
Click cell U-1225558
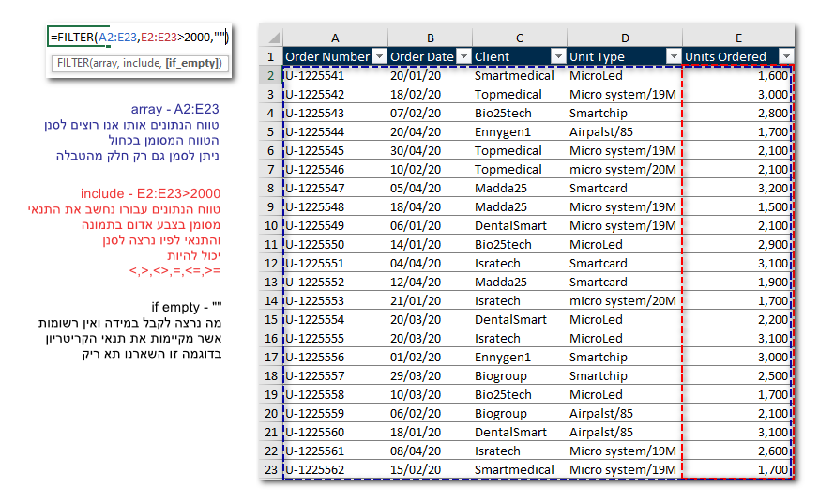click(x=335, y=394)
